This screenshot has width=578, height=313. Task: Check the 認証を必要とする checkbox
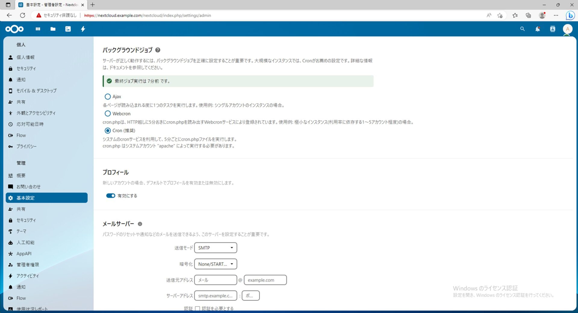[197, 308]
